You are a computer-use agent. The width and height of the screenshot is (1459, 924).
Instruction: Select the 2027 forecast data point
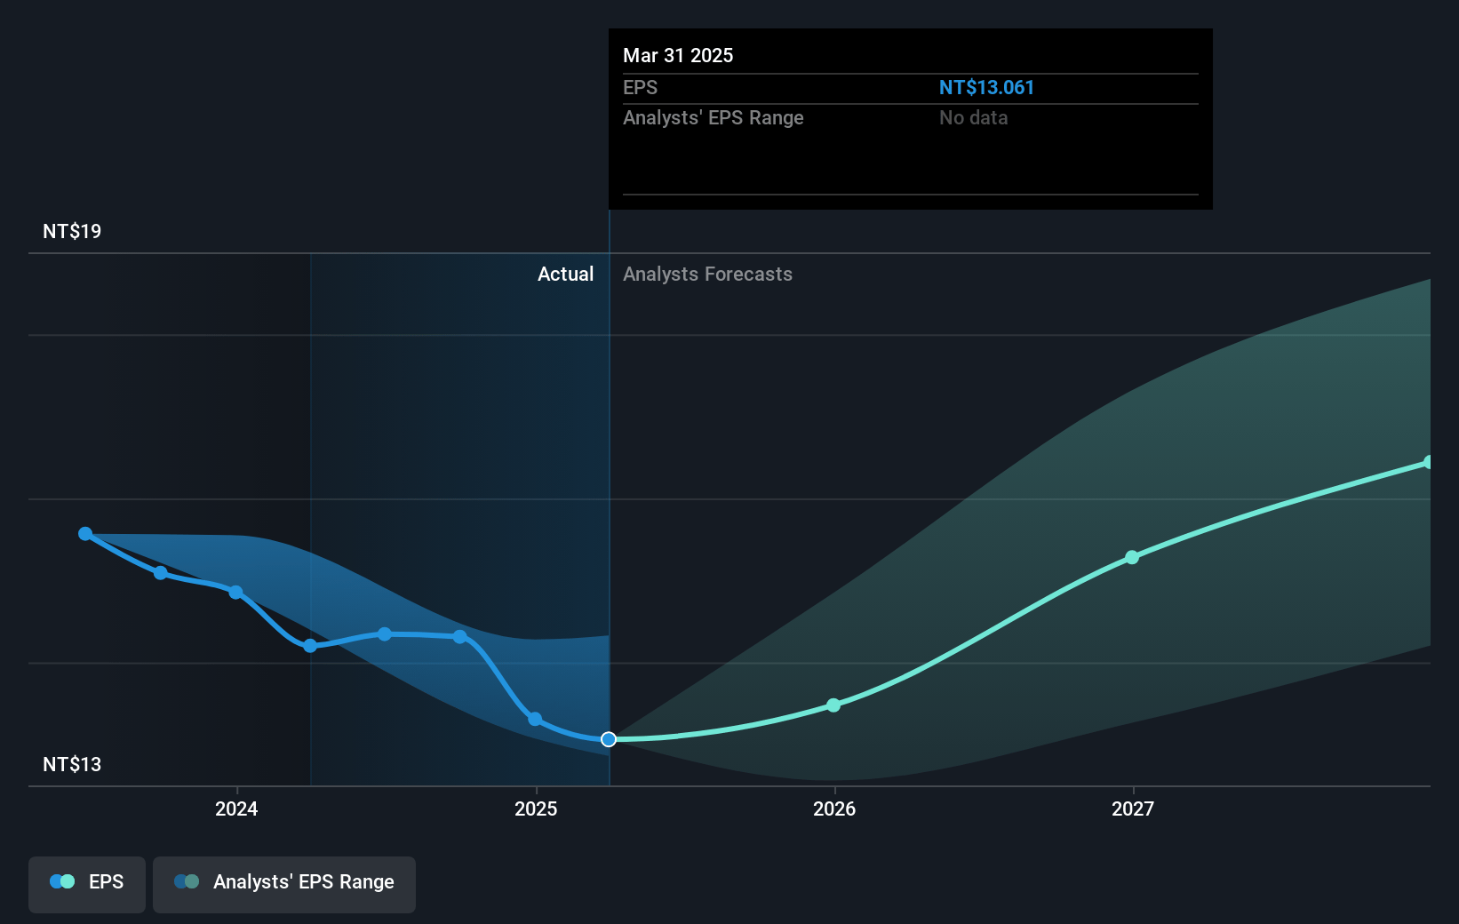pyautogui.click(x=1132, y=558)
